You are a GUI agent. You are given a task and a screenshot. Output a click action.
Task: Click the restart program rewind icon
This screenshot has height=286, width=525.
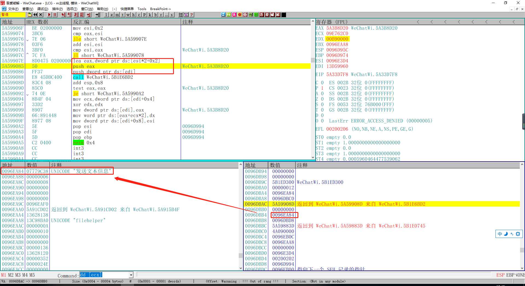coord(35,15)
